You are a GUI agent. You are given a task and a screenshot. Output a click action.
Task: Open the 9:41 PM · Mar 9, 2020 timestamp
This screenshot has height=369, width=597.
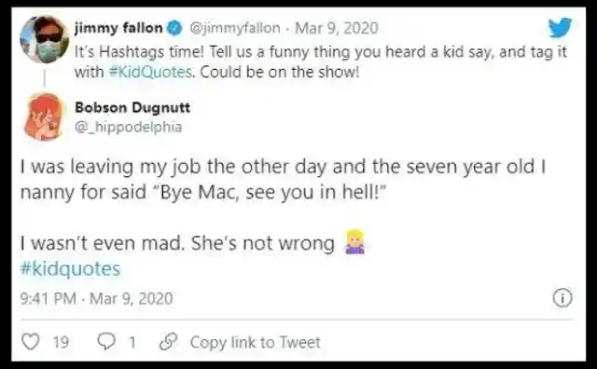[97, 298]
